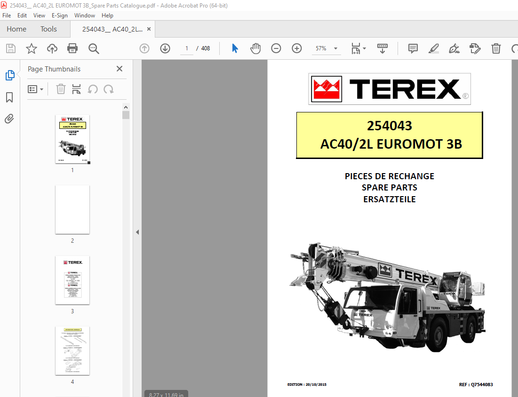Open the Bookmarks panel
This screenshot has height=397, width=518.
tap(9, 97)
